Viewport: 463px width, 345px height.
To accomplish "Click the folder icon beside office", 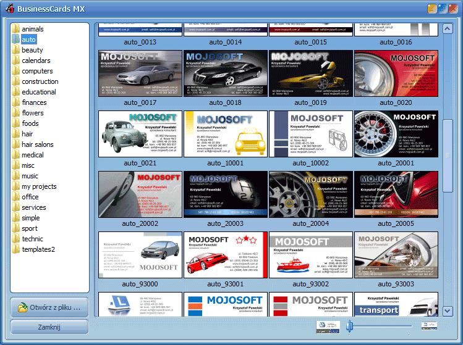I will click(15, 197).
